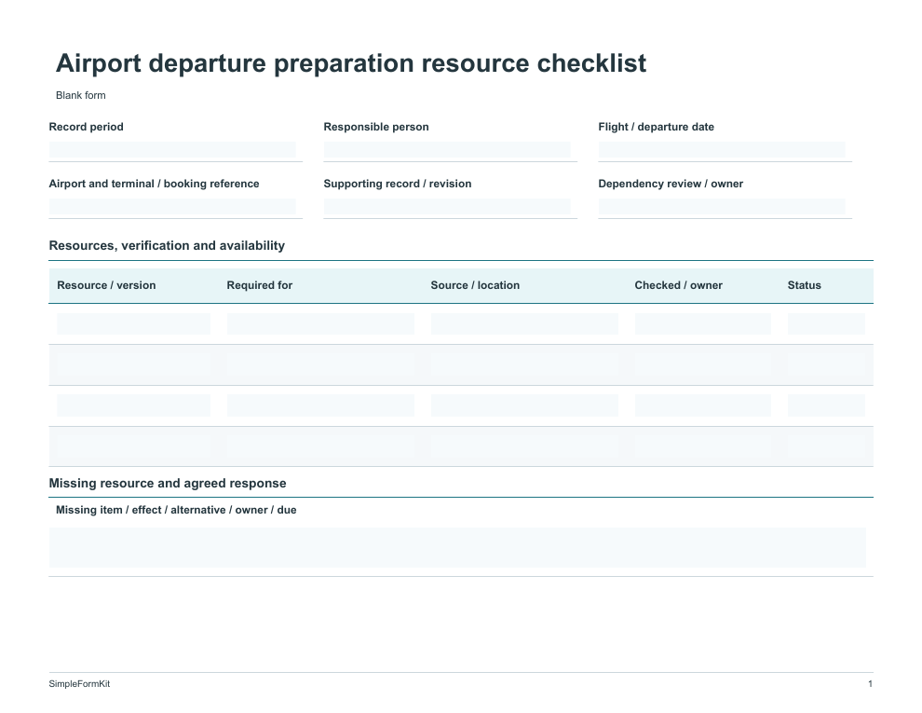Click the Status column header
922x713 pixels.
805,285
